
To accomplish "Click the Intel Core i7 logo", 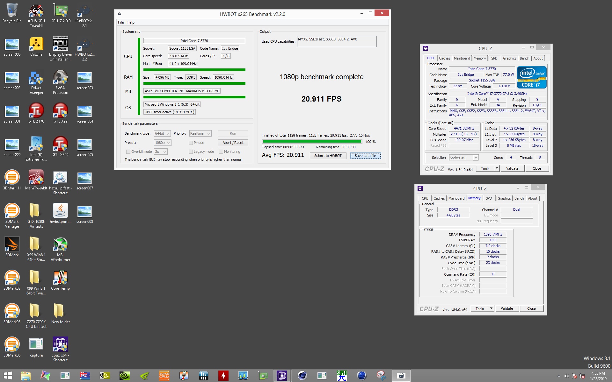I will pyautogui.click(x=532, y=77).
